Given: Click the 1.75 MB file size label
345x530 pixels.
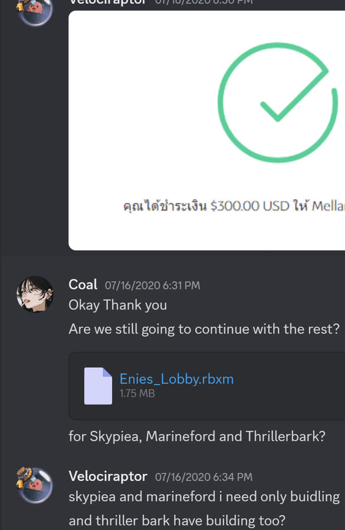Looking at the screenshot, I should (137, 393).
